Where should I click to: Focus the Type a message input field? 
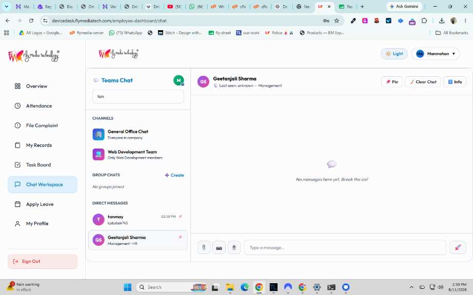pyautogui.click(x=345, y=247)
